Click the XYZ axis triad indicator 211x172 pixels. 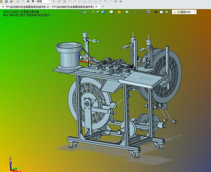coord(13,165)
